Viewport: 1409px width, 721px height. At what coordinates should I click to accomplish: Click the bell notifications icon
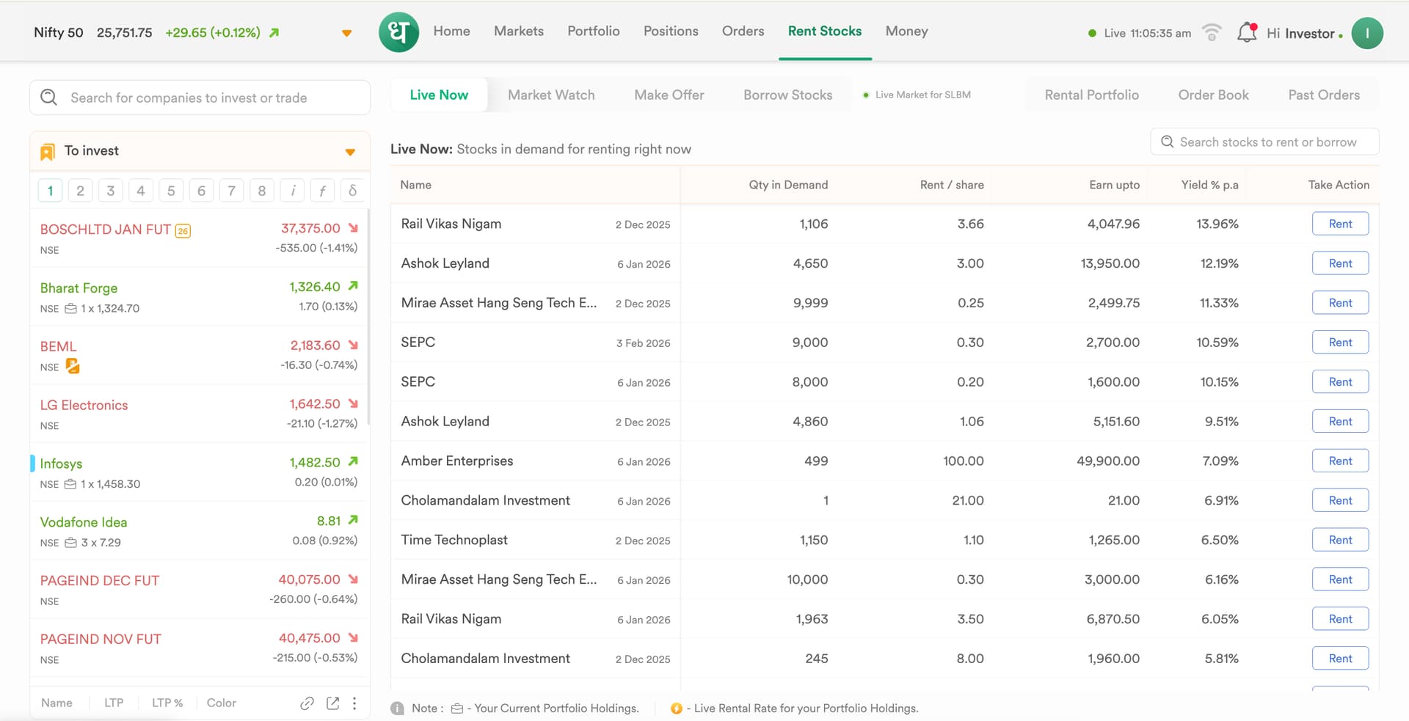pos(1246,32)
